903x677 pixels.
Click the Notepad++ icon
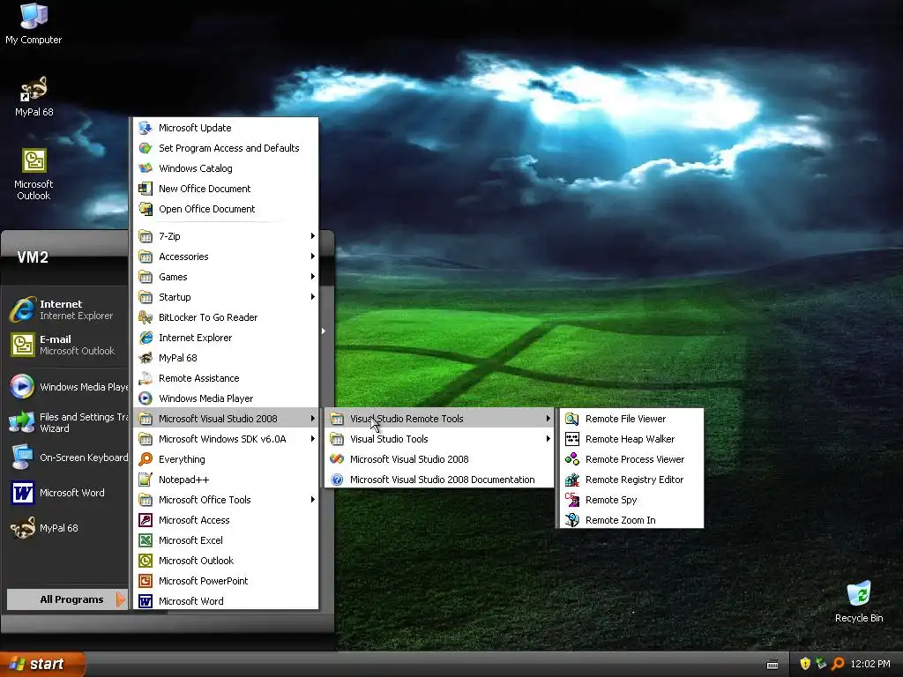point(146,480)
